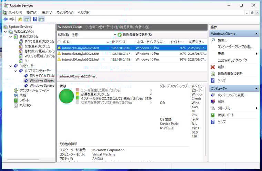Screen dimensions: 262x171
Task: Click the WSUS の更新プログラム icon
Action: pos(21,56)
